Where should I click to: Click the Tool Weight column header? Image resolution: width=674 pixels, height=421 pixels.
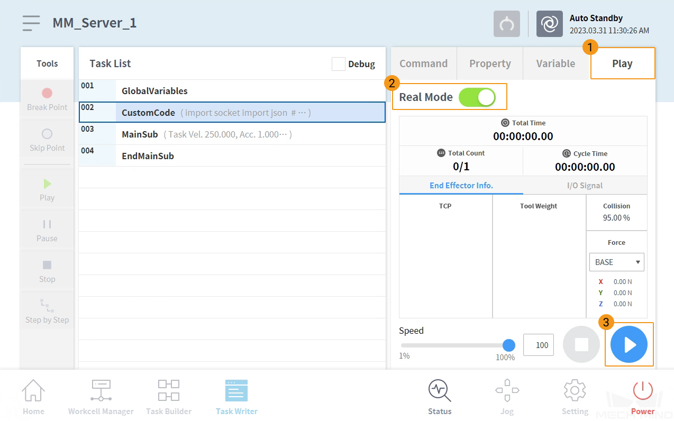(x=539, y=206)
